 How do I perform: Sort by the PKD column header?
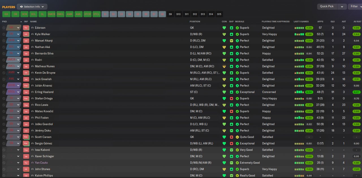pyautogui.click(x=4, y=21)
